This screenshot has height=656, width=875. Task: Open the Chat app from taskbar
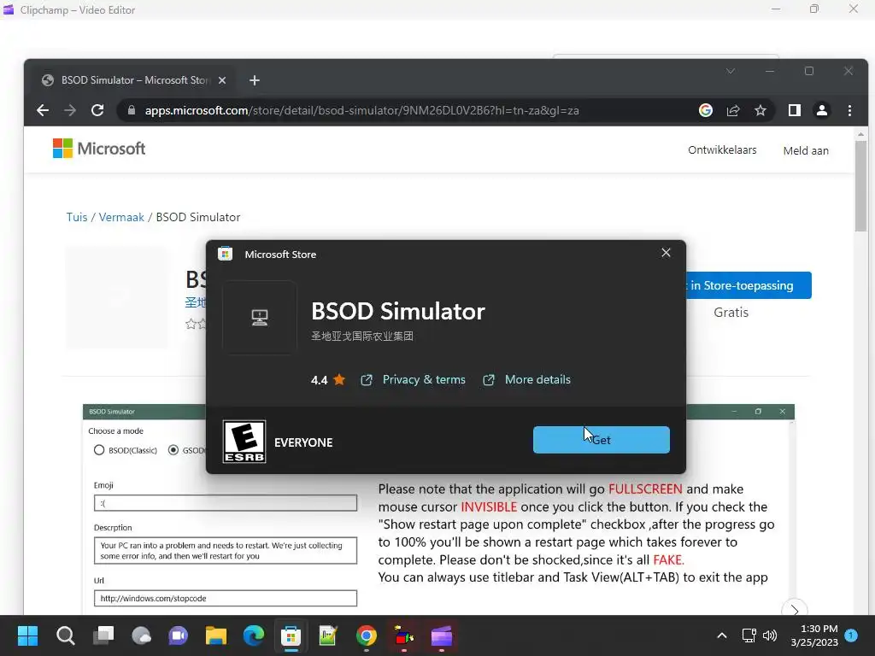(178, 635)
